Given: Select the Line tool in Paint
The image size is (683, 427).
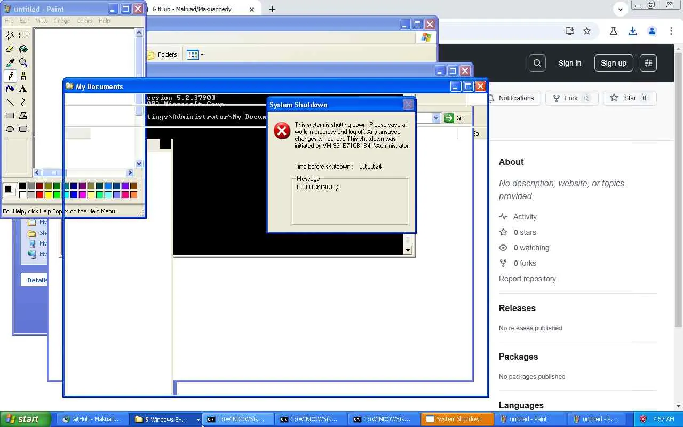Looking at the screenshot, I should [10, 102].
